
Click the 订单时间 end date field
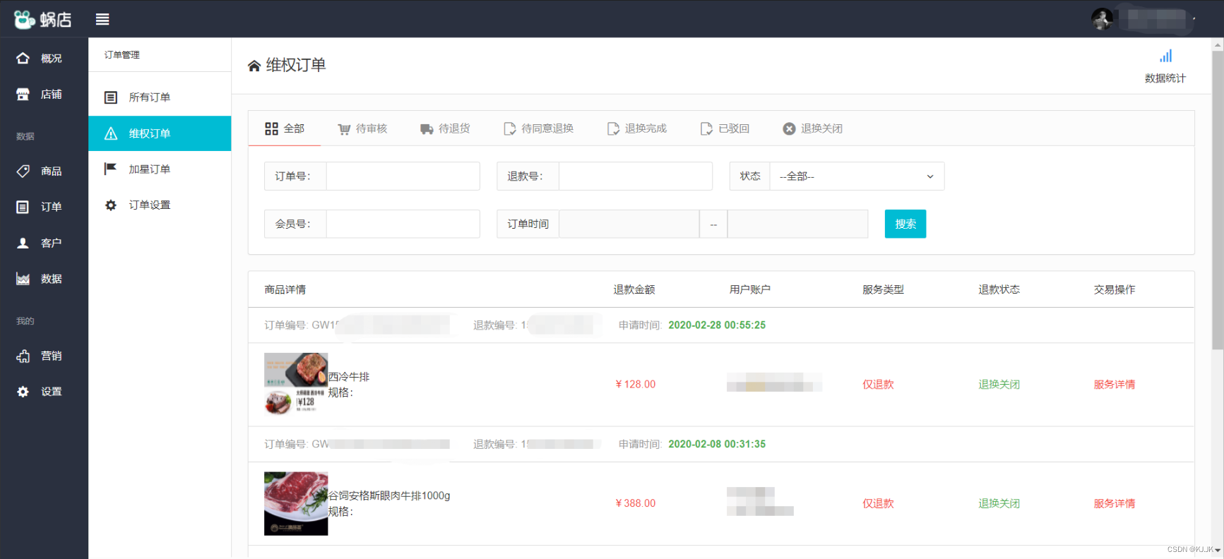tap(797, 224)
